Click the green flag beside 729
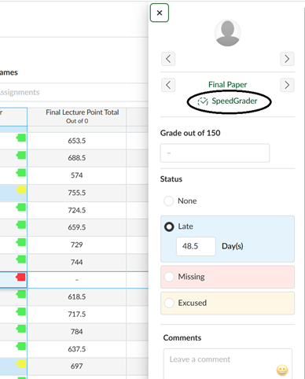The height and width of the screenshot is (379, 305). 21,242
